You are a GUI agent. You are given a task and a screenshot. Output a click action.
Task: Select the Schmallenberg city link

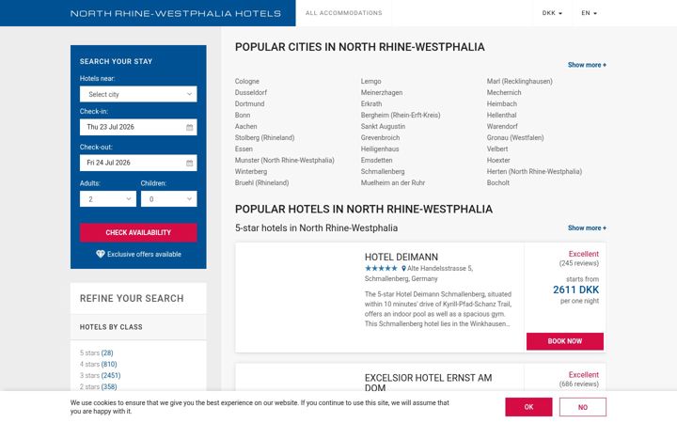[x=383, y=171]
